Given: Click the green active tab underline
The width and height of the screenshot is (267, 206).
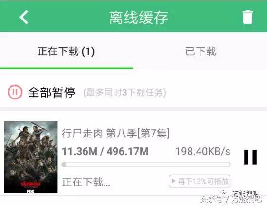Looking at the screenshot, I should tap(67, 68).
